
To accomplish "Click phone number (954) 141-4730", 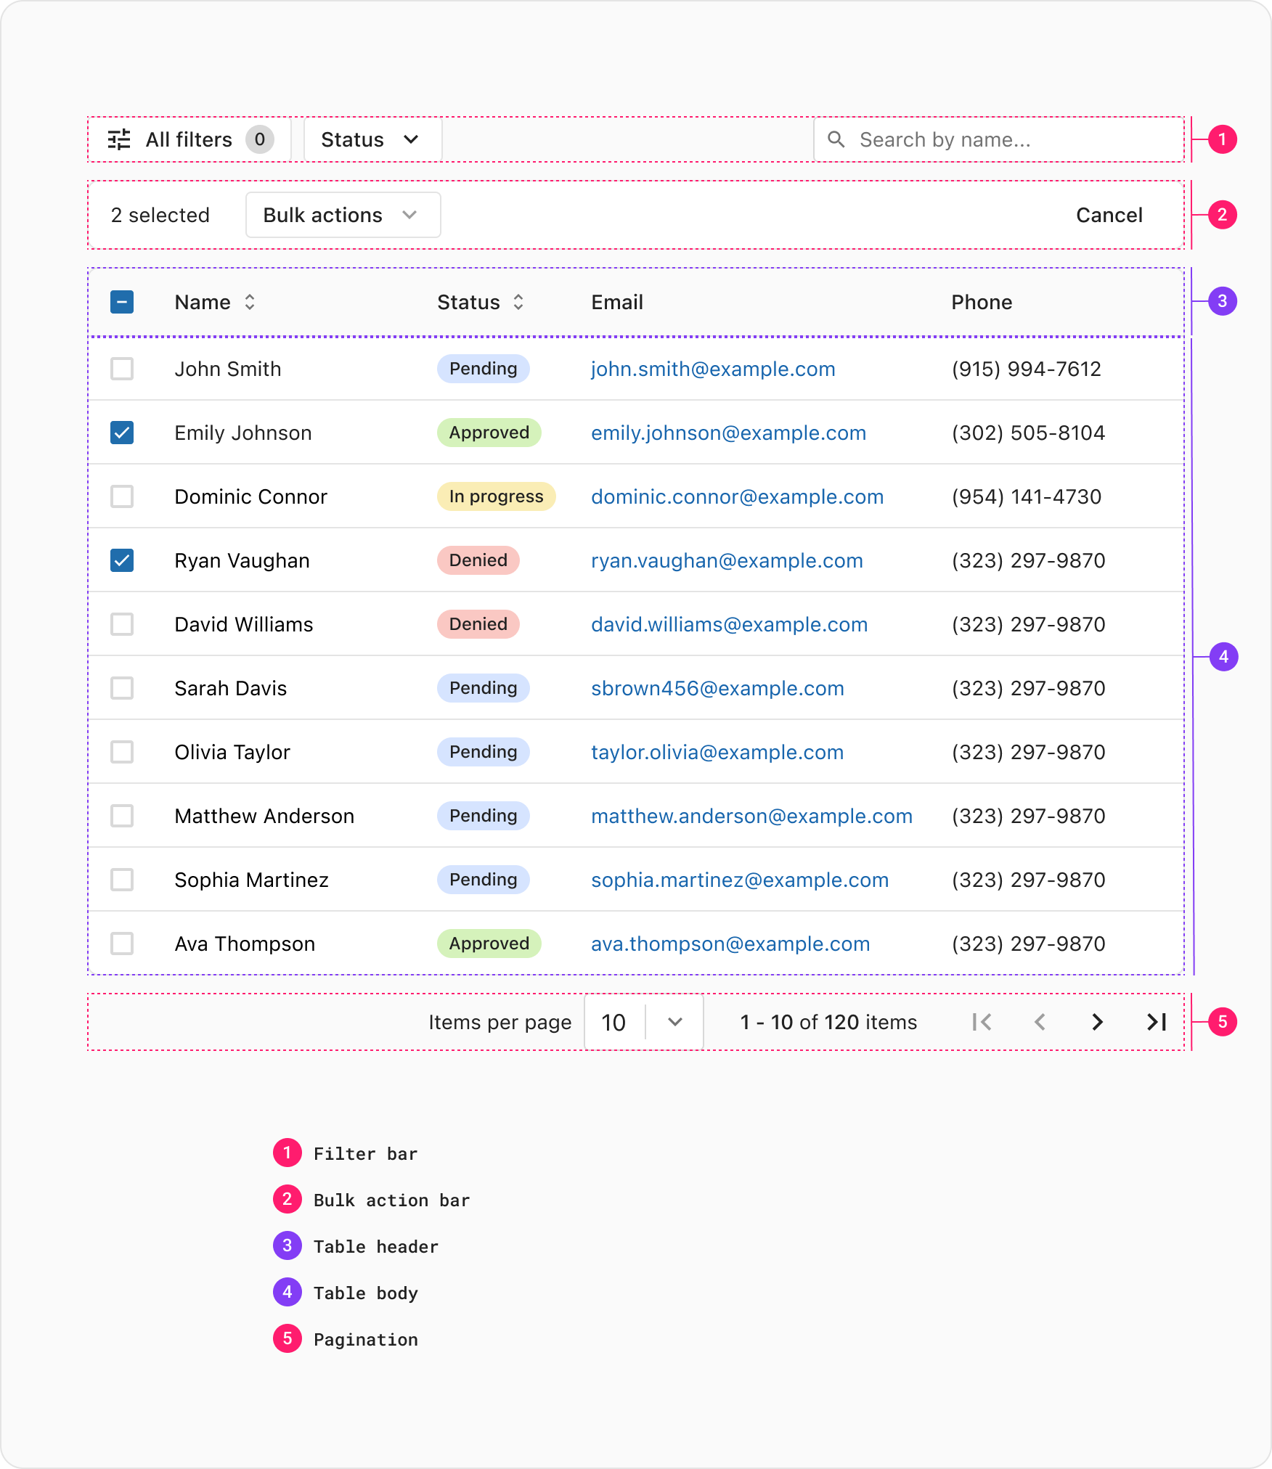I will (x=1027, y=496).
